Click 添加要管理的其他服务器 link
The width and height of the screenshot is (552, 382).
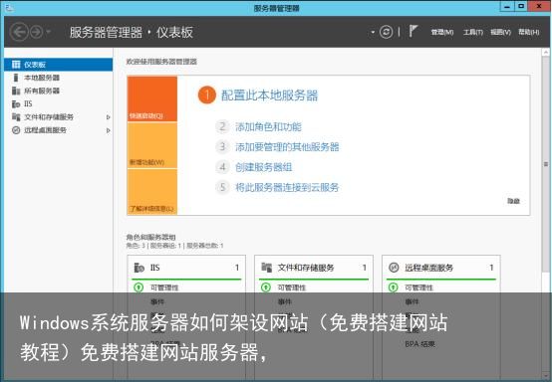click(287, 147)
